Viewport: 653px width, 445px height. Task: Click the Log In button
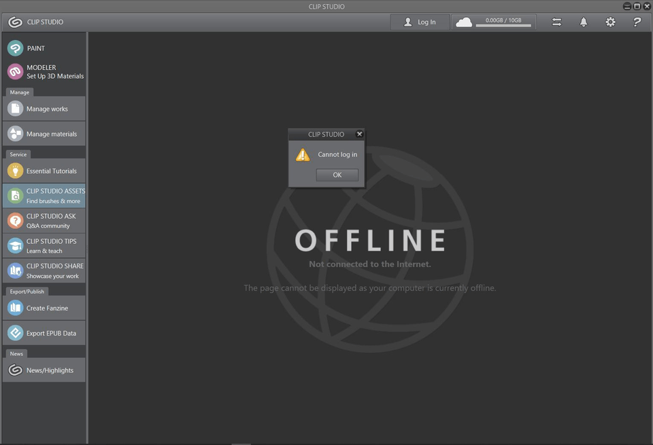coord(420,22)
